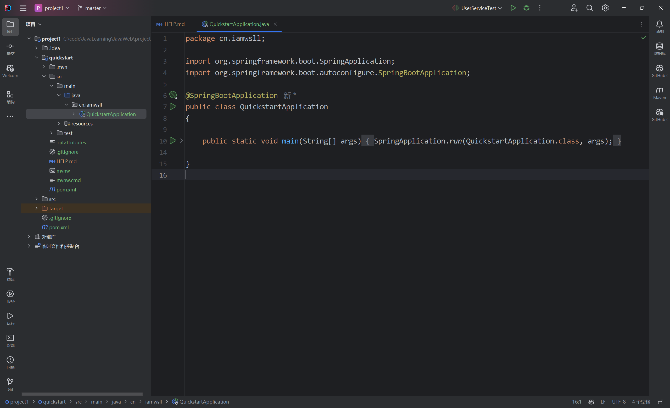The height and width of the screenshot is (408, 670).
Task: Open the Problems tool window
Action: point(10,363)
